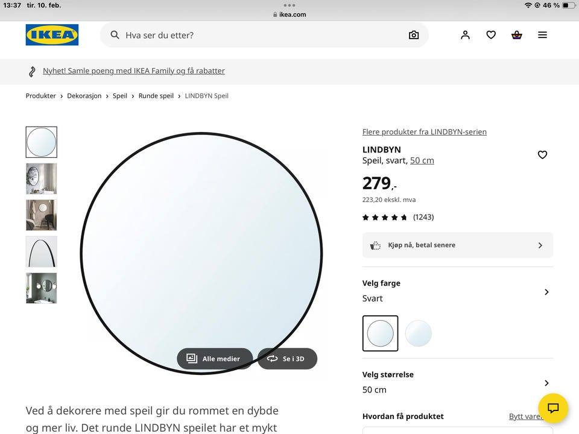Go to Produkter breadcrumb
The image size is (579, 434).
coord(40,96)
